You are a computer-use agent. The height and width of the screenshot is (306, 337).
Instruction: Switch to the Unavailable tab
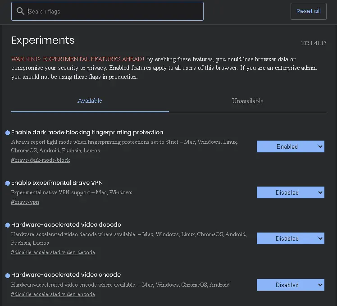click(x=248, y=101)
